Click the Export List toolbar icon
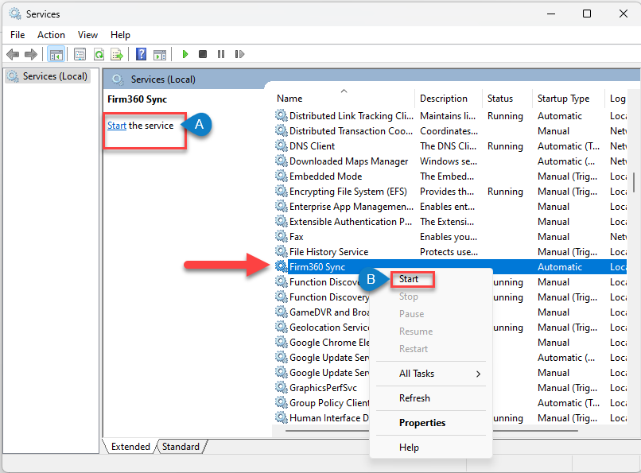This screenshot has height=473, width=641. coord(117,53)
